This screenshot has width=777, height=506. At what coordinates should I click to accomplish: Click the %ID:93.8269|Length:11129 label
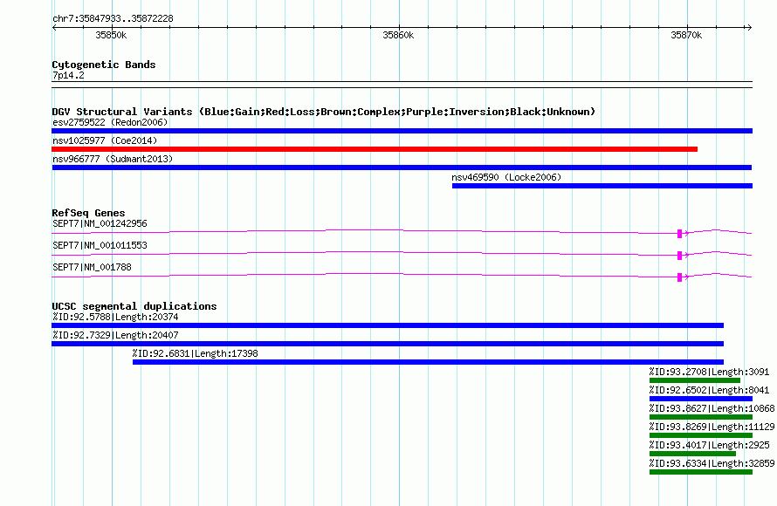coord(712,427)
